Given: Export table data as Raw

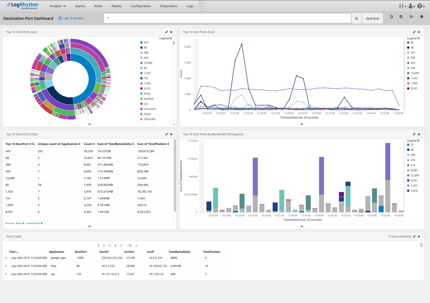Looking at the screenshot, I should point(19,224).
